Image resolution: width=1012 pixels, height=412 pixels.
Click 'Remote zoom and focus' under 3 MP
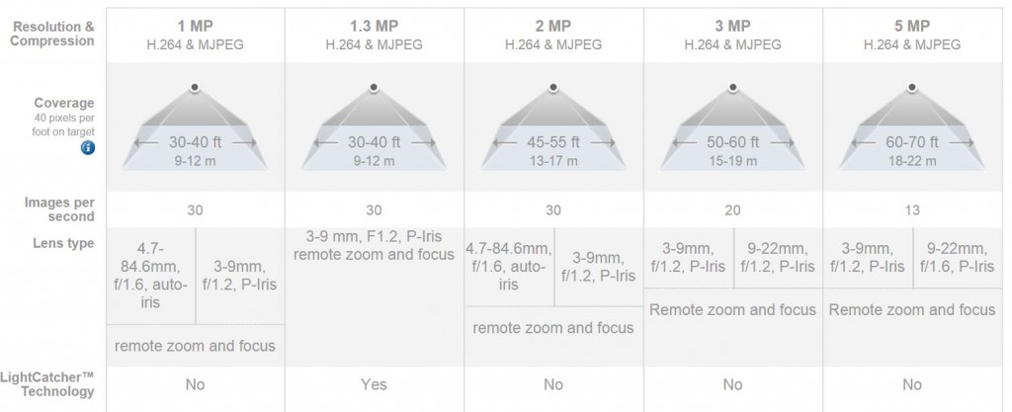pyautogui.click(x=732, y=310)
